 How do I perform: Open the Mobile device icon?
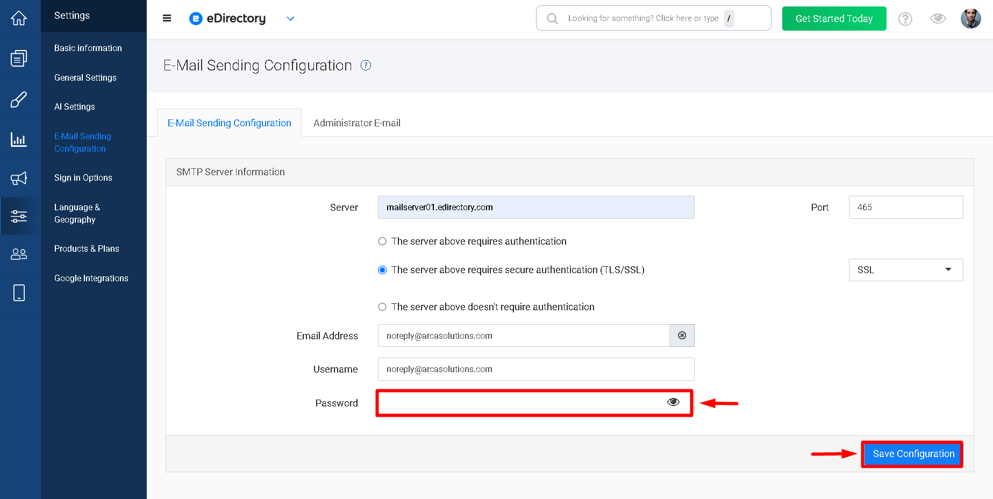pyautogui.click(x=19, y=293)
